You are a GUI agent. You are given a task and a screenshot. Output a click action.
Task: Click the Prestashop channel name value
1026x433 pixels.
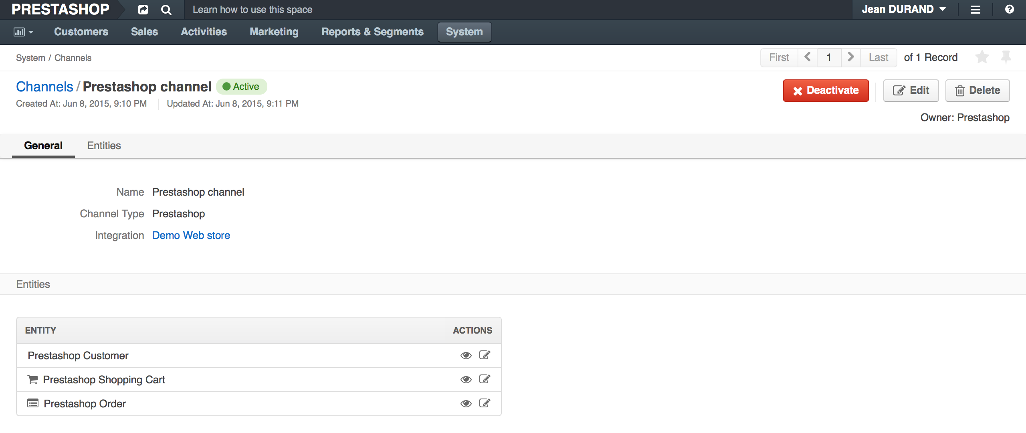click(x=198, y=192)
